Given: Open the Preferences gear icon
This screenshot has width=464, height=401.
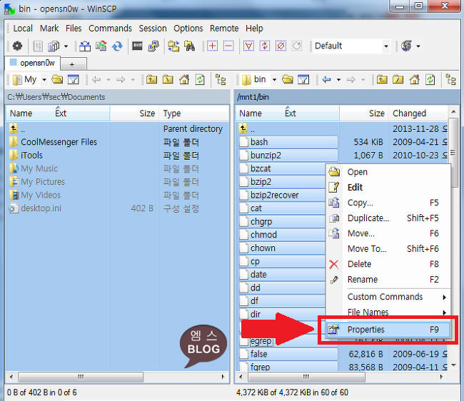Looking at the screenshot, I should coord(17,46).
